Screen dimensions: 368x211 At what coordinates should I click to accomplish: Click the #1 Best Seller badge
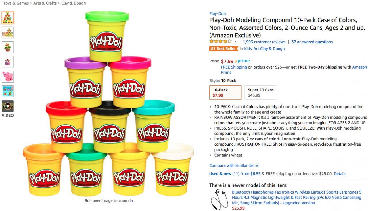tap(223, 49)
